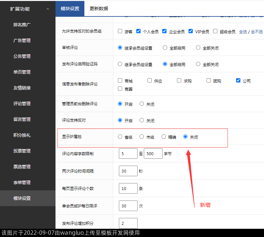Screen dimensions: 264x237
Task: Select 市级 for IP属地 display
Action: pos(142,137)
